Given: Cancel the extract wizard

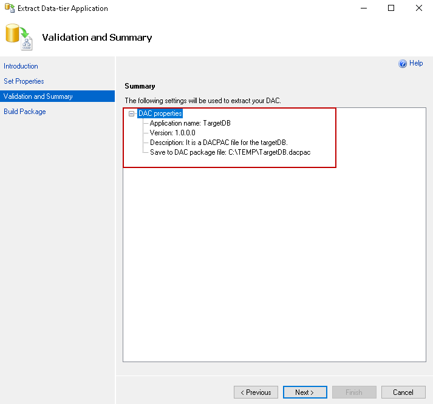Looking at the screenshot, I should 403,392.
